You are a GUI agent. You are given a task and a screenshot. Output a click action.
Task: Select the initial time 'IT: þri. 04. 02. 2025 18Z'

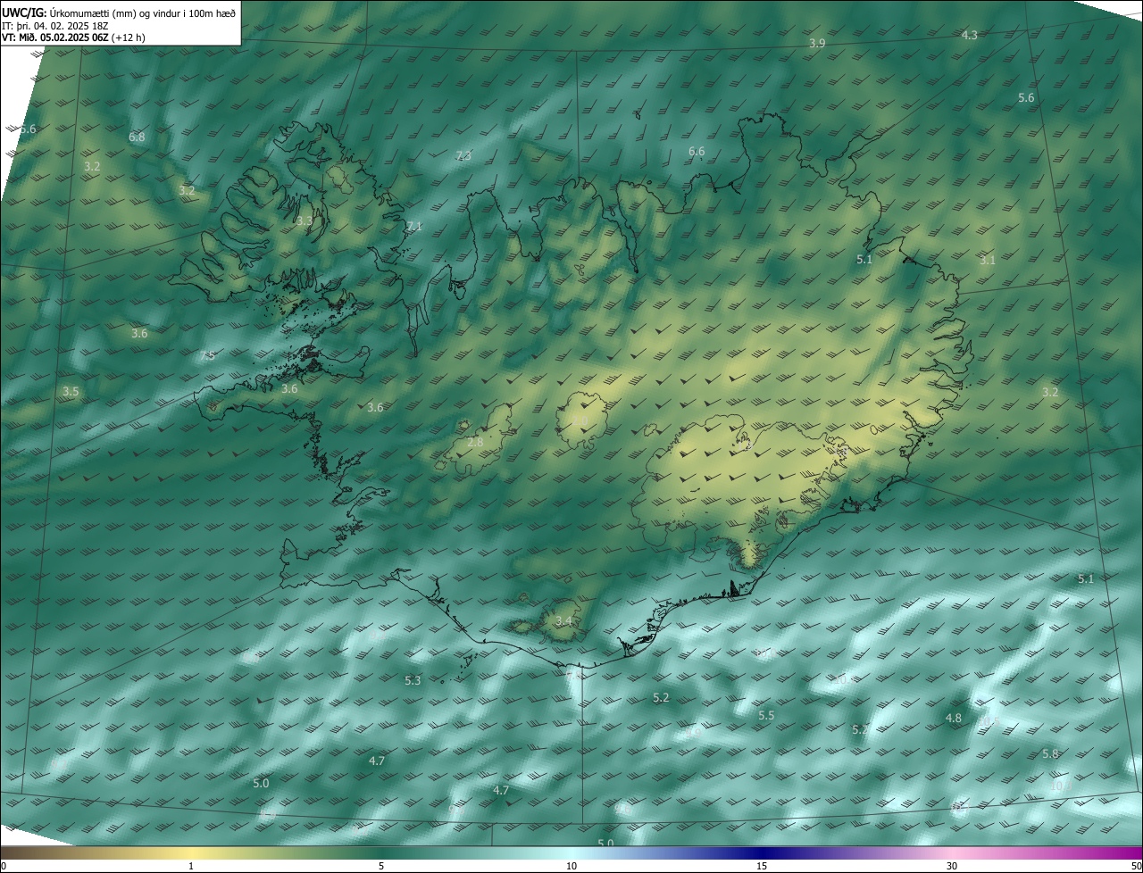point(57,26)
